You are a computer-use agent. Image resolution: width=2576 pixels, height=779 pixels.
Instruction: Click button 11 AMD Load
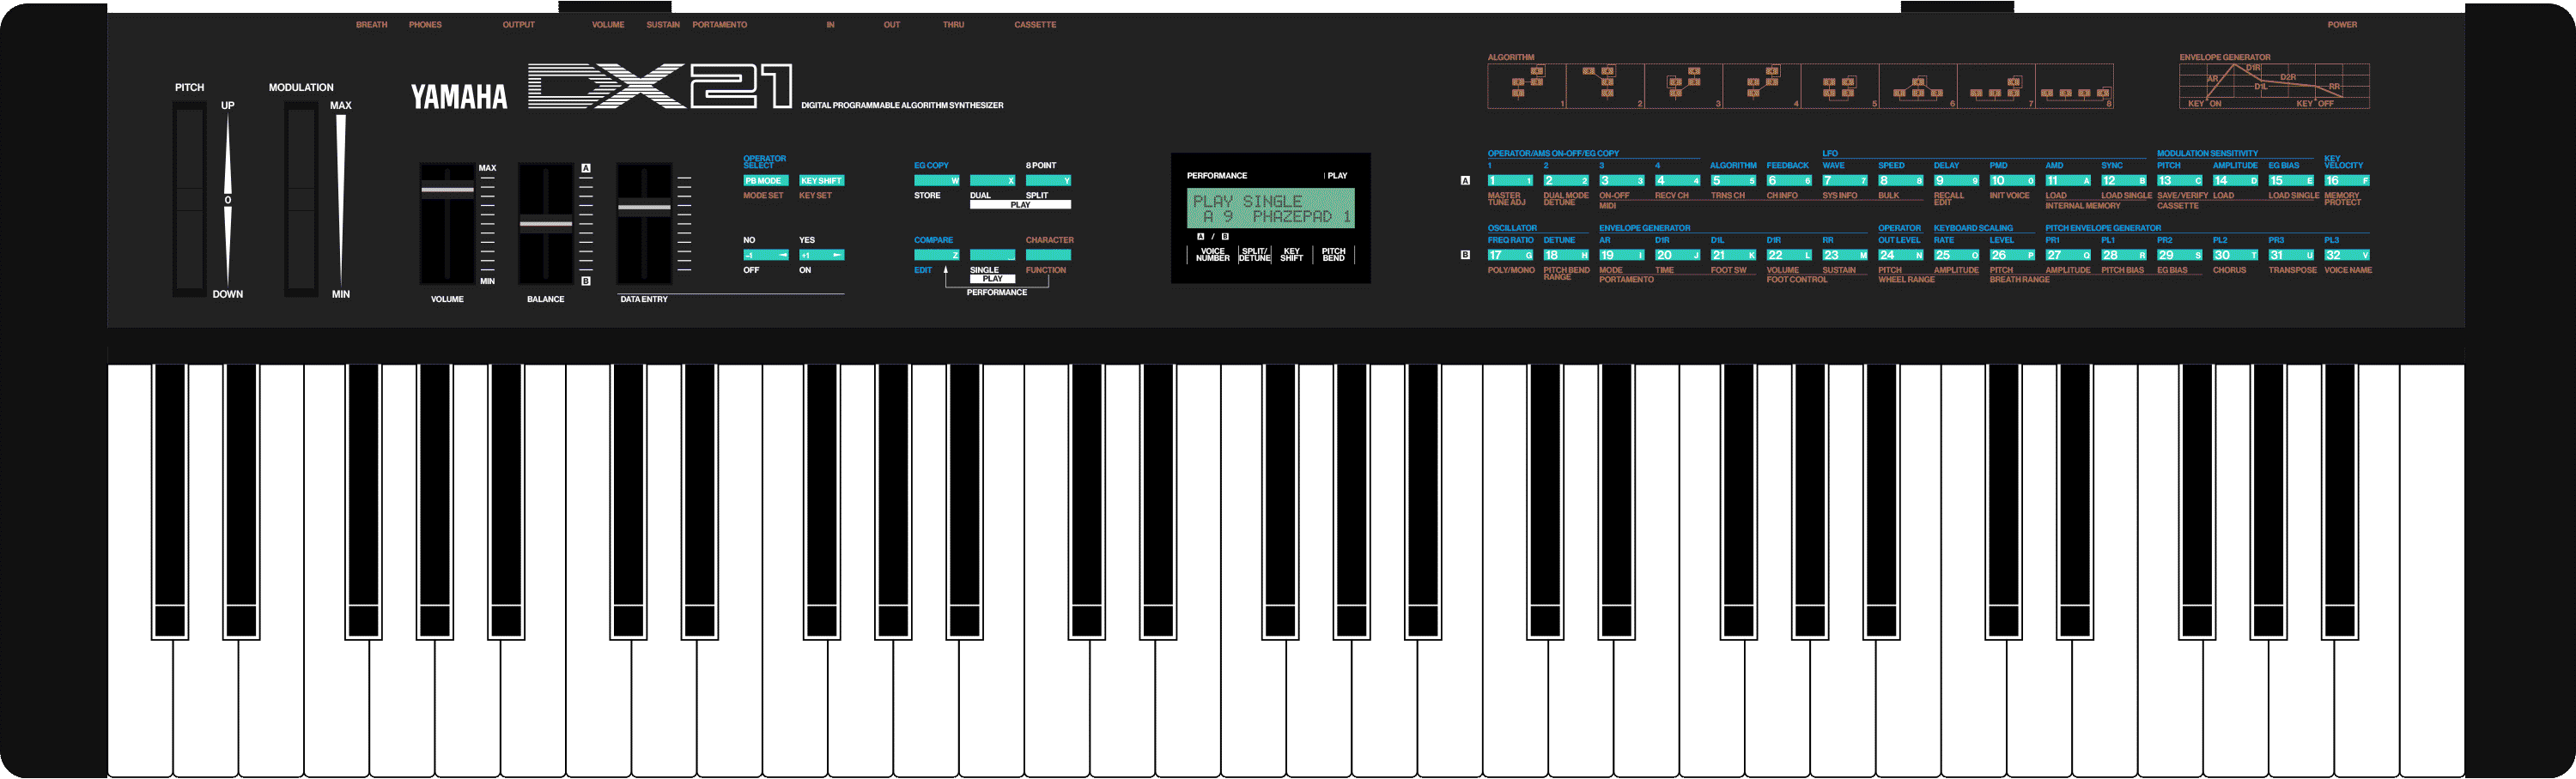(x=2069, y=181)
